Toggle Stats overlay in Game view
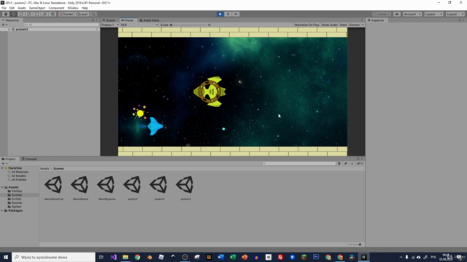Viewport: 467px width, 262px height. point(343,25)
